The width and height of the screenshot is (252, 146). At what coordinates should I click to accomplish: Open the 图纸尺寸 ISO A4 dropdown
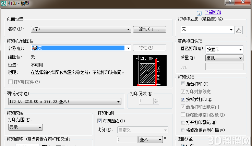pyautogui.click(x=64, y=101)
